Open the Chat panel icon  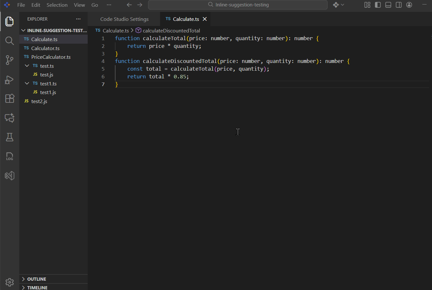pyautogui.click(x=10, y=118)
